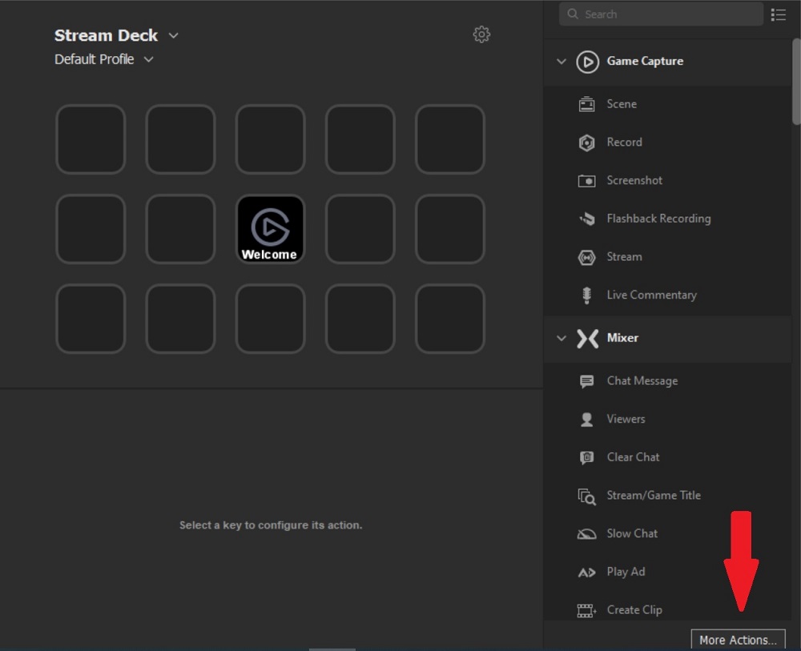Open the Stream Deck device dropdown
This screenshot has height=651, width=801.
pyautogui.click(x=173, y=35)
